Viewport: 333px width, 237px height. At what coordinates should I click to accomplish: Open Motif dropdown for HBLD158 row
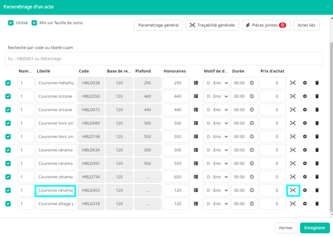click(216, 136)
